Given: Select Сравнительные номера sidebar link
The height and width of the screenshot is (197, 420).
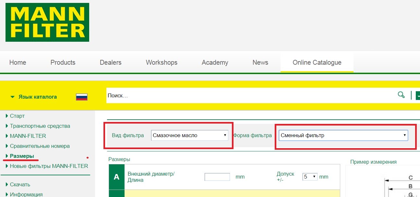Looking at the screenshot, I should (40, 146).
